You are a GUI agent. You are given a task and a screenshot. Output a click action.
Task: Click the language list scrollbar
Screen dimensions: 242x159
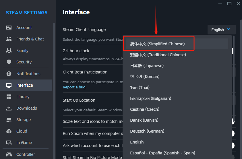(234, 79)
